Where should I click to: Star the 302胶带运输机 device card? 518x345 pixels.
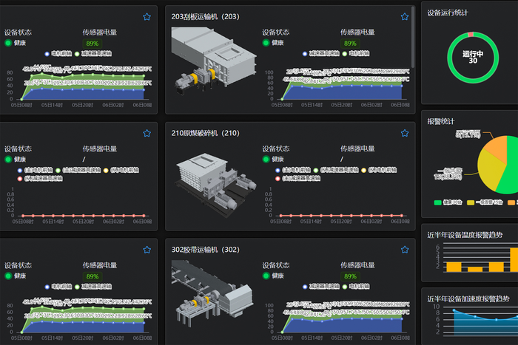[x=405, y=250]
